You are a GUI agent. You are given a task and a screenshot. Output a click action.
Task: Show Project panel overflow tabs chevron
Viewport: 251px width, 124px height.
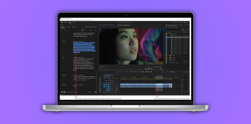tap(189, 25)
